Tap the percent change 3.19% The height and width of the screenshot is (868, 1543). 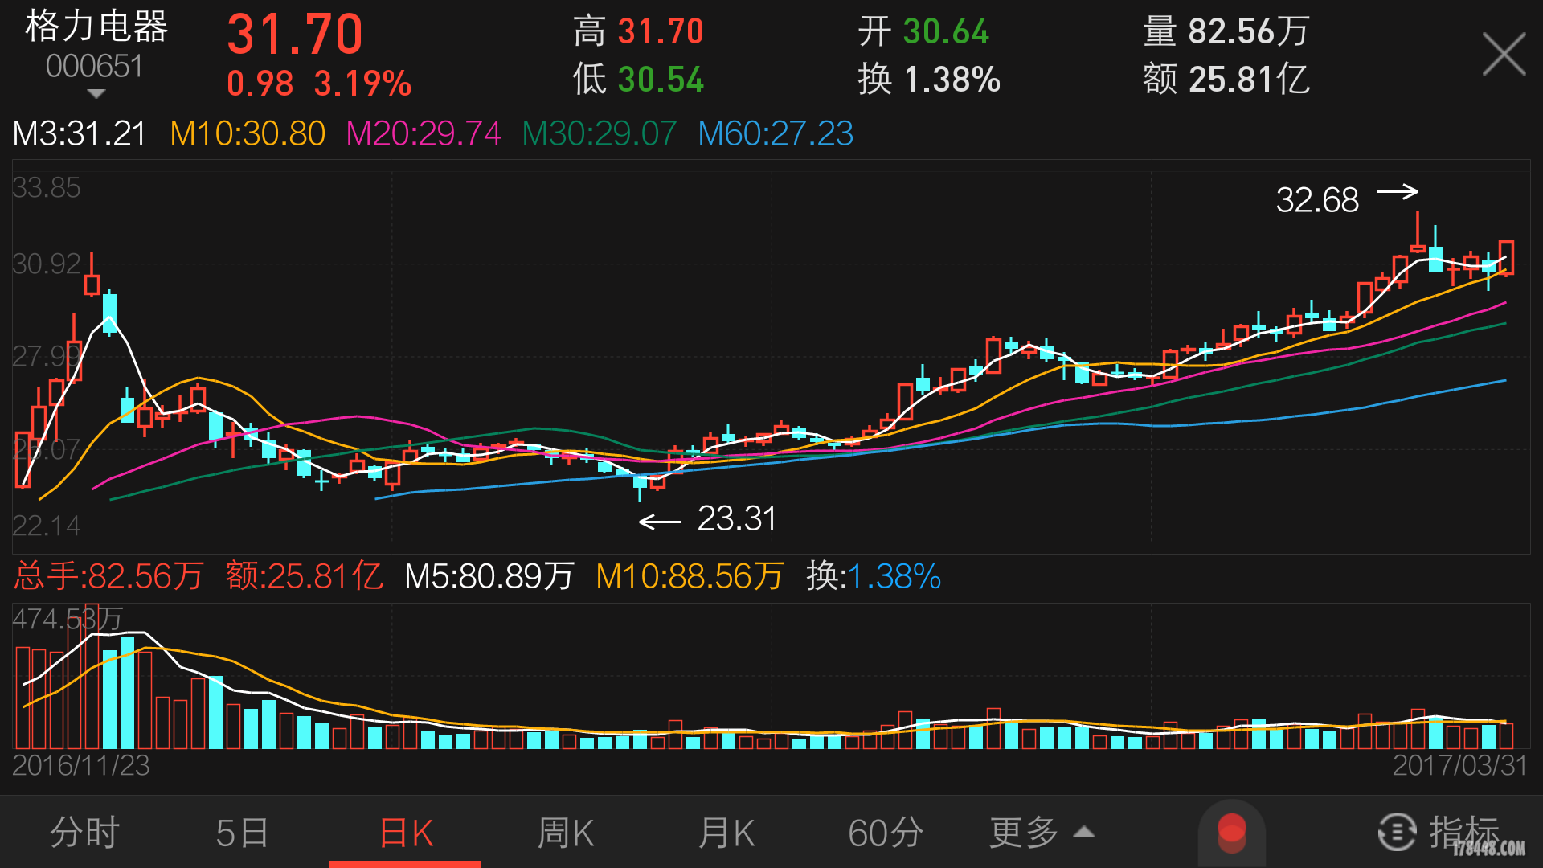point(363,84)
